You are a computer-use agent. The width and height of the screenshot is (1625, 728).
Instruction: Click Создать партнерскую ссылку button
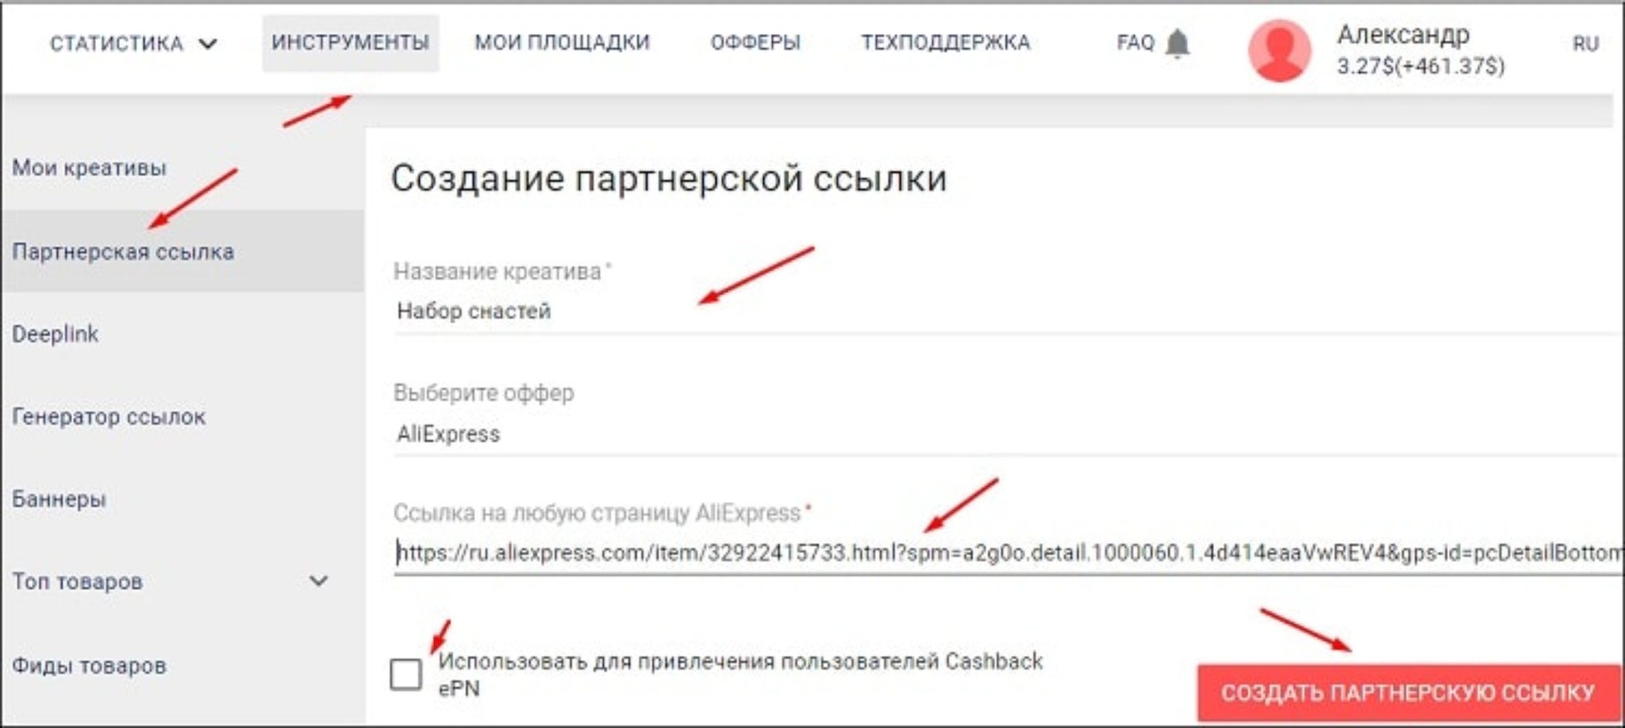coord(1408,692)
